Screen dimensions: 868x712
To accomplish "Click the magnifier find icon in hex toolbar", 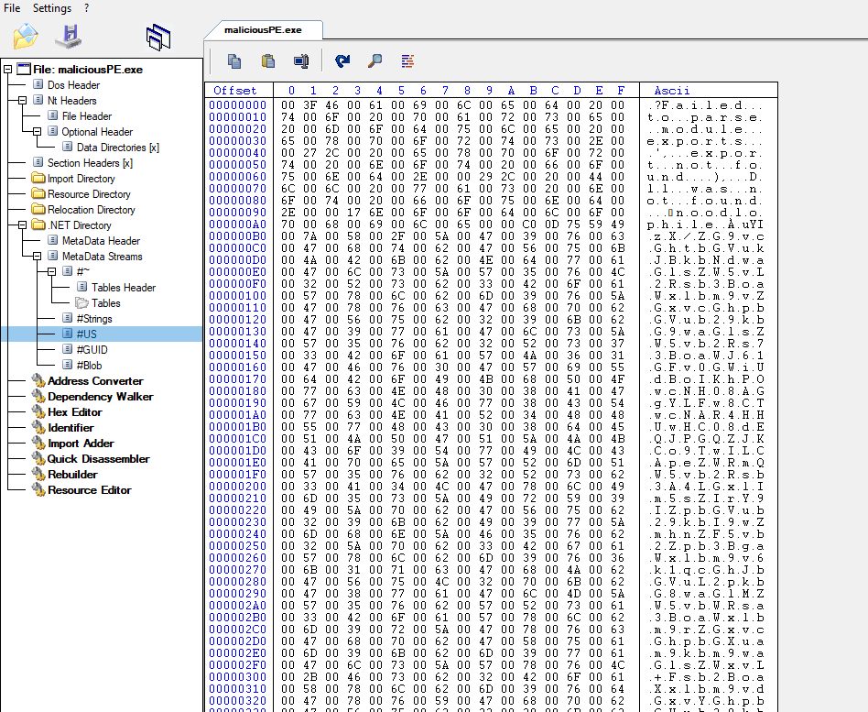I will pos(374,61).
